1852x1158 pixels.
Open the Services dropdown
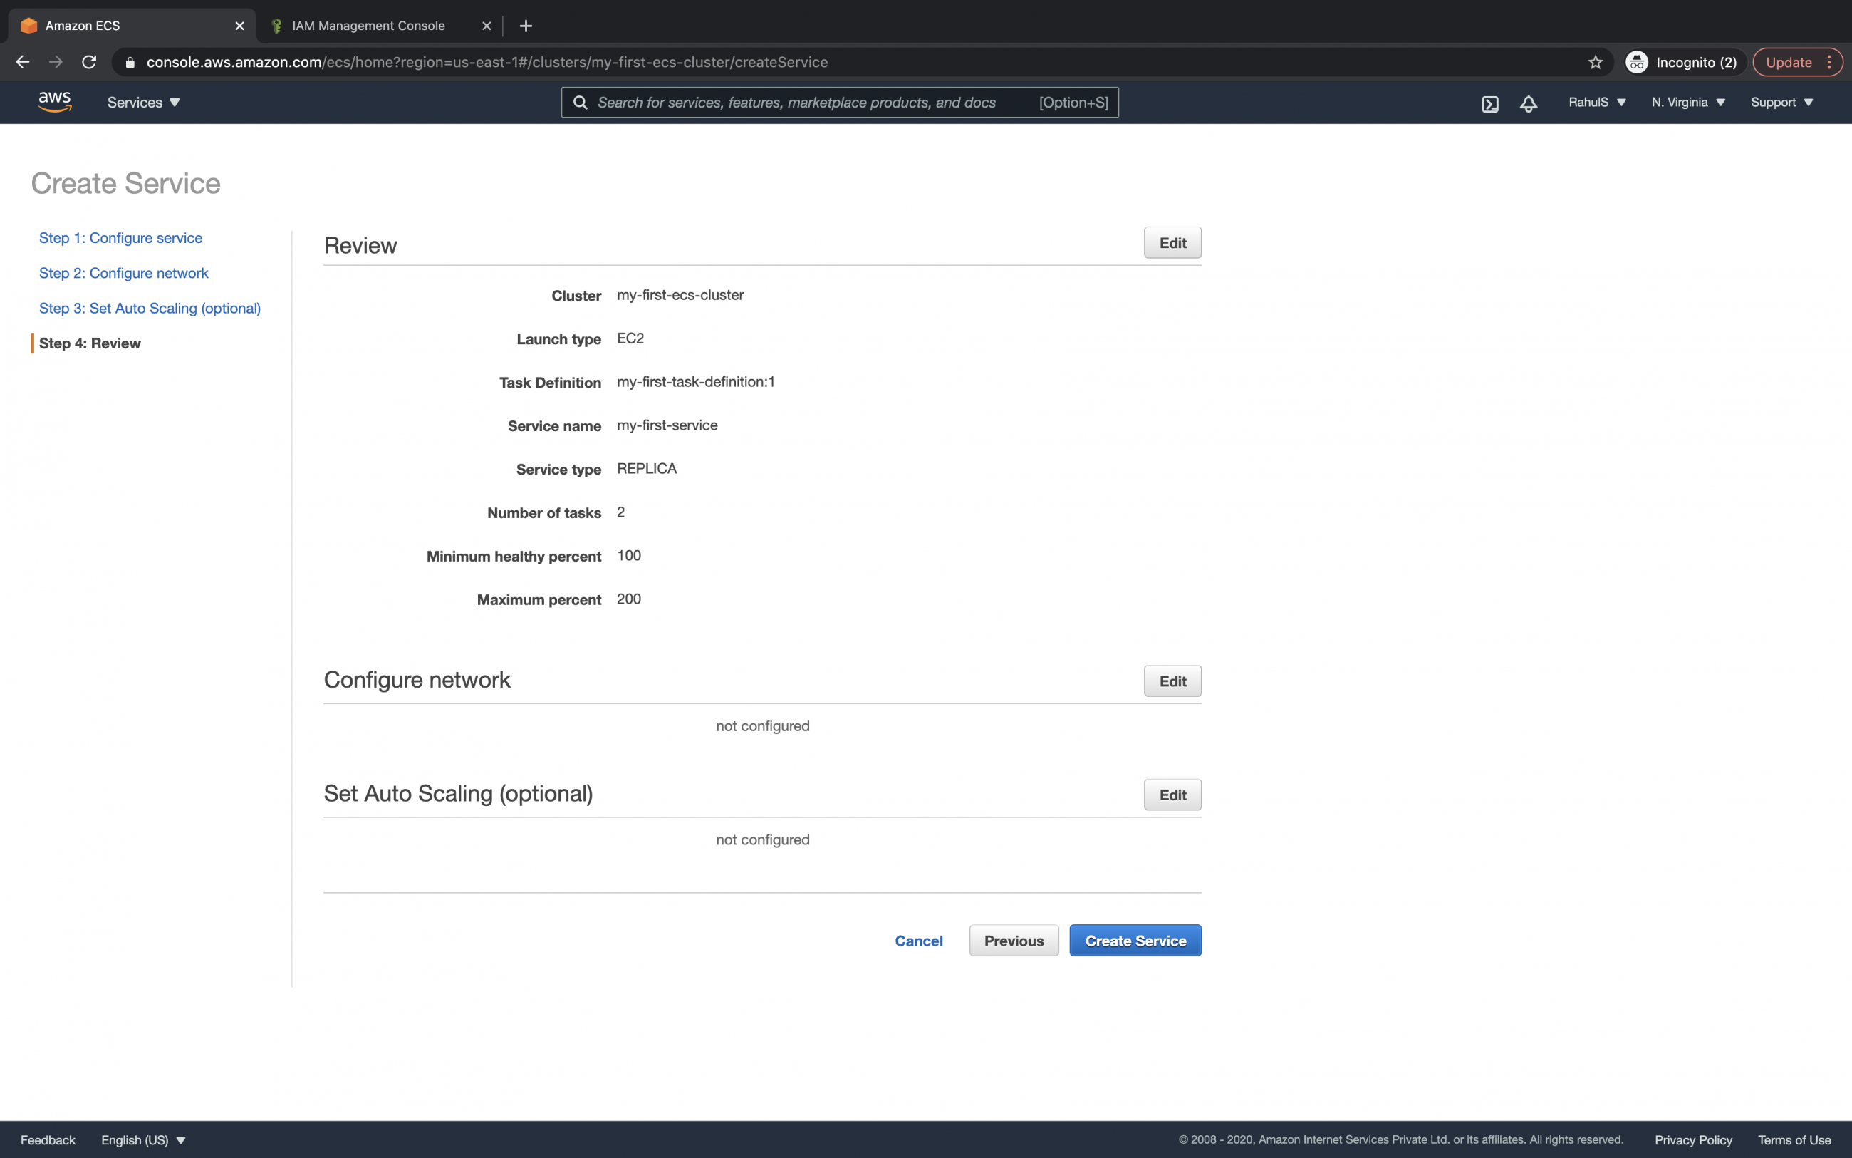(142, 102)
